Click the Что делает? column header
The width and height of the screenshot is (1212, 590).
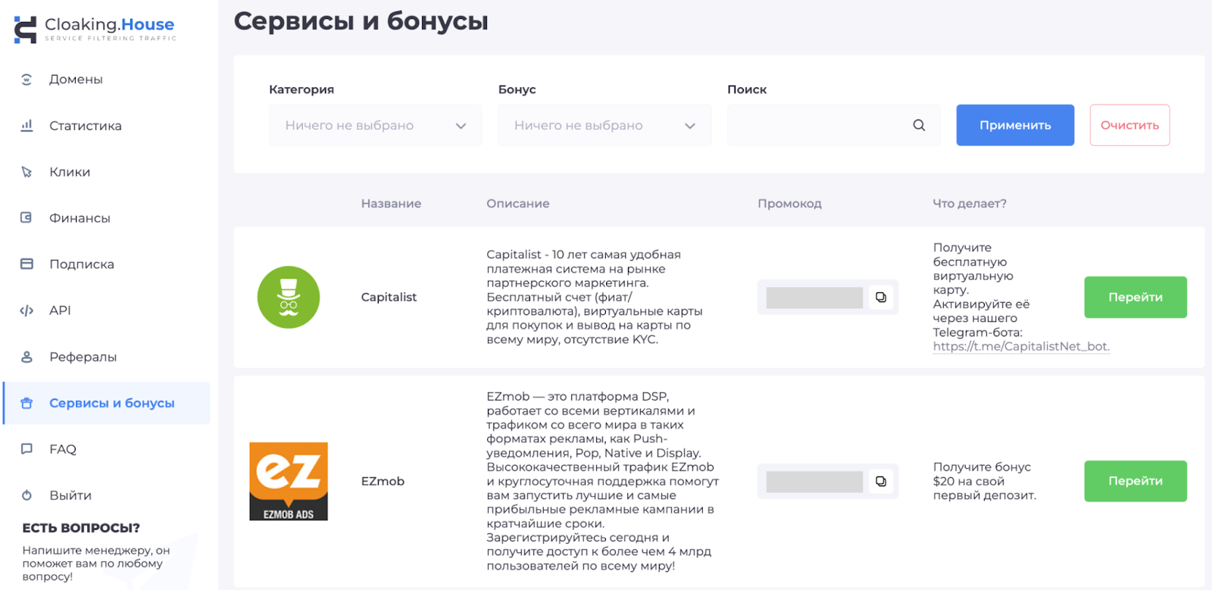tap(970, 203)
